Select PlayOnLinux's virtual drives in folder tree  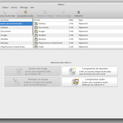tap(13, 47)
